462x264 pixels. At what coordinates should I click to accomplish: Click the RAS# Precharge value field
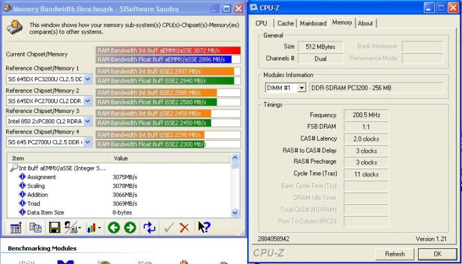366,163
